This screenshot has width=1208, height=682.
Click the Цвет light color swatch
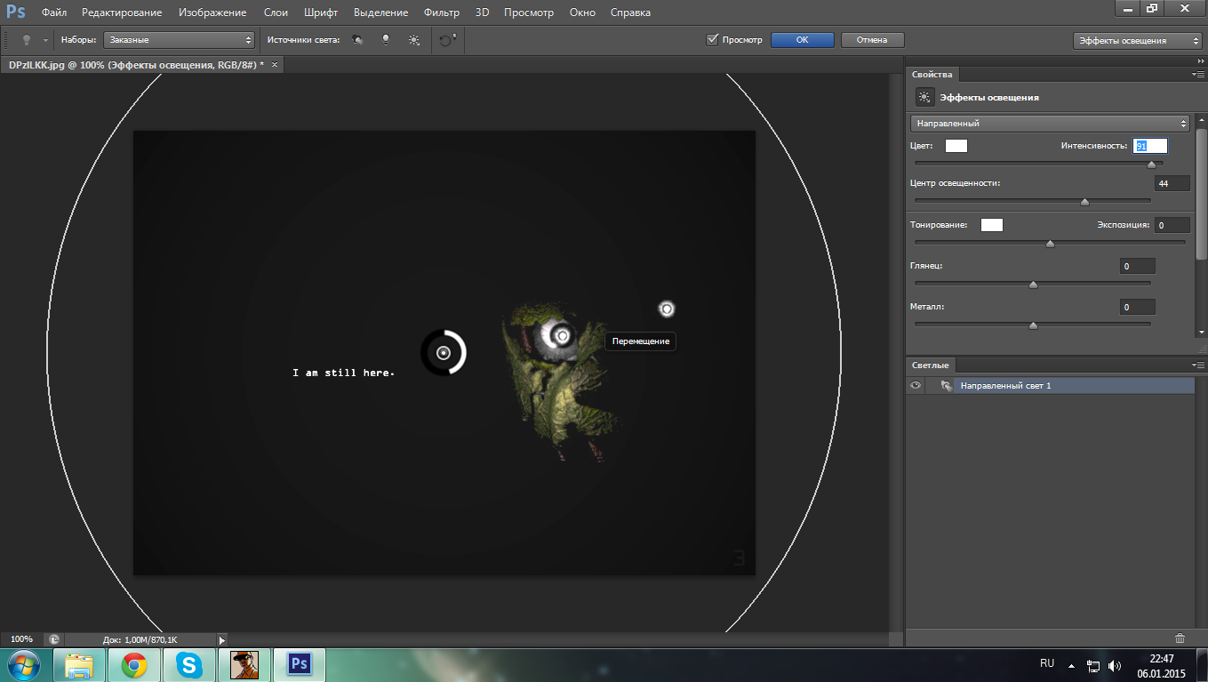point(956,146)
